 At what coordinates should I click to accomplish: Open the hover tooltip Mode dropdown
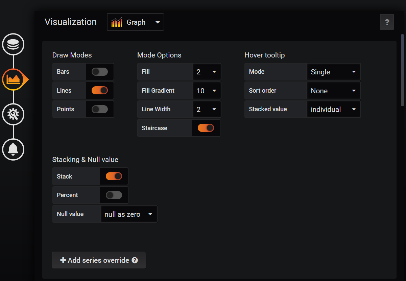pyautogui.click(x=333, y=72)
